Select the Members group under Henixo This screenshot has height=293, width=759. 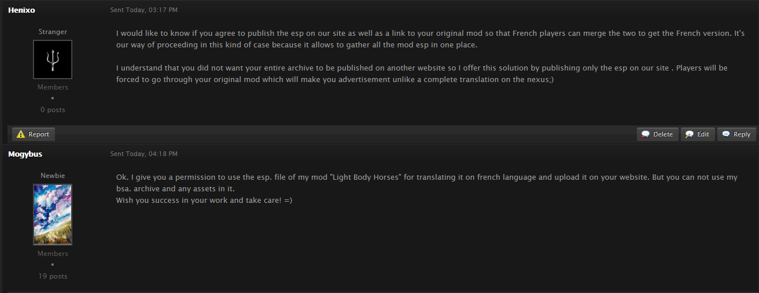53,87
